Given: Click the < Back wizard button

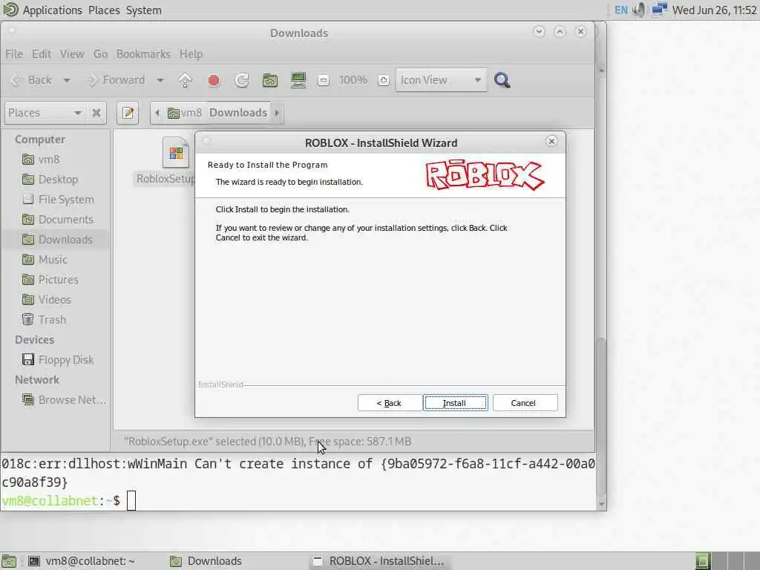Looking at the screenshot, I should (389, 403).
